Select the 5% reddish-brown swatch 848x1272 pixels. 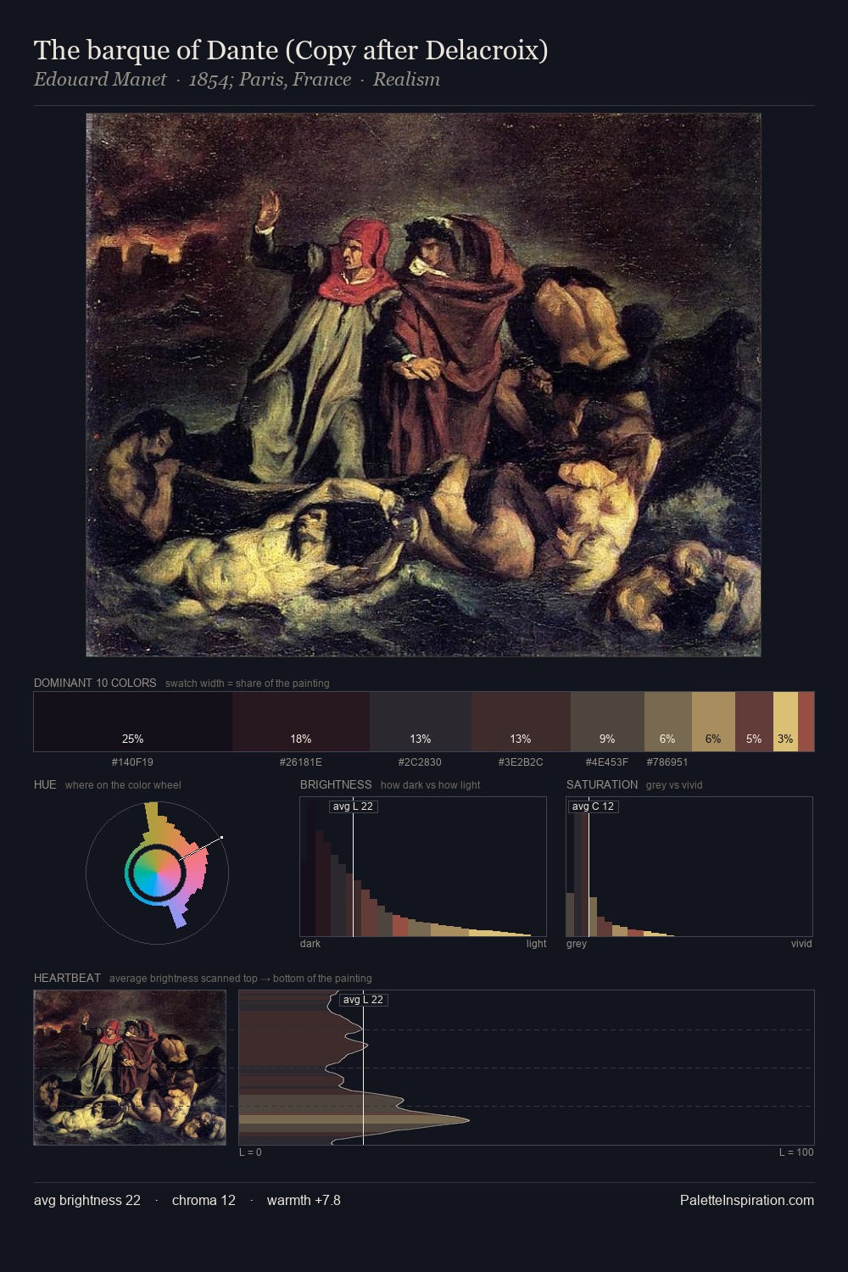click(x=754, y=722)
